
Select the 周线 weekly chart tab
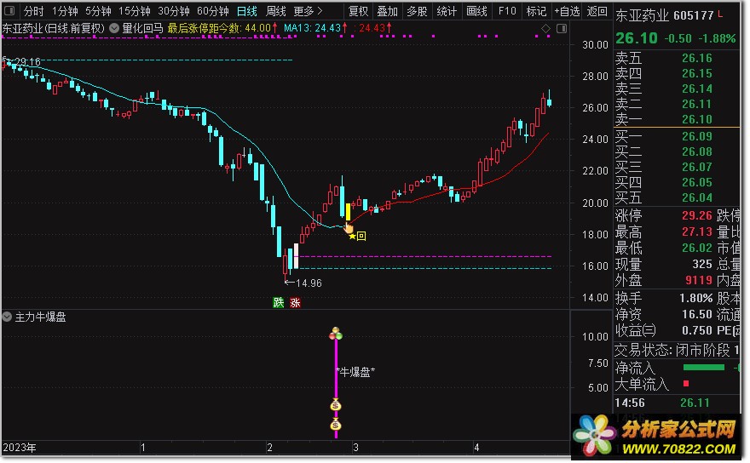(276, 11)
